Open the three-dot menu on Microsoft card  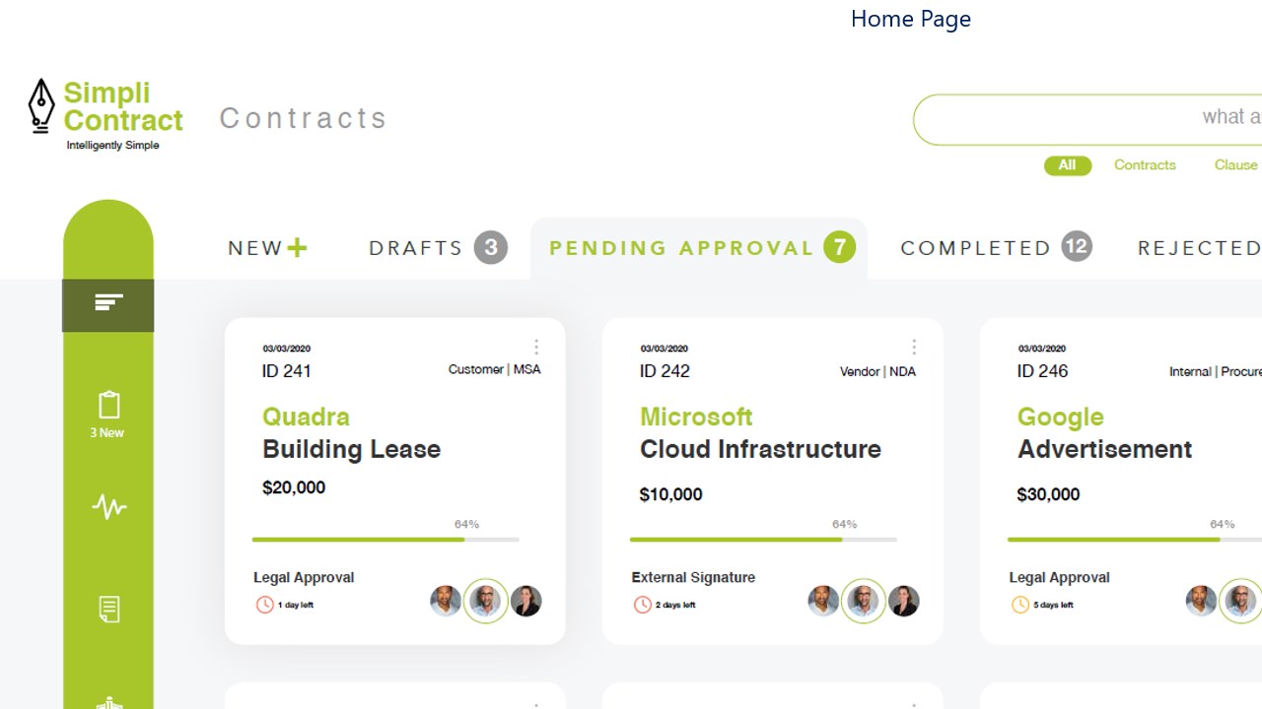[914, 347]
